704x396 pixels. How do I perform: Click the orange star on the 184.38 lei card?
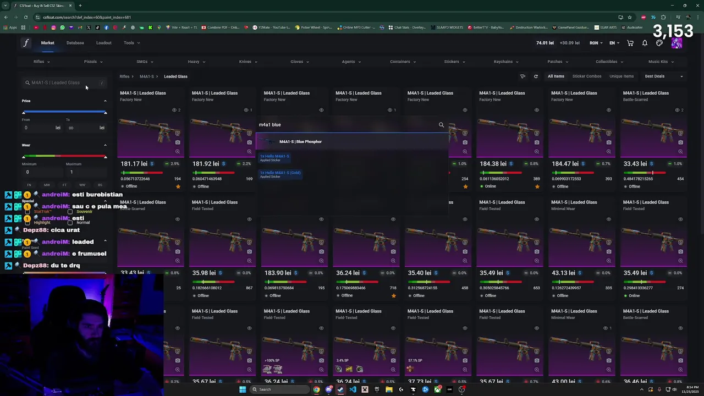[537, 186]
